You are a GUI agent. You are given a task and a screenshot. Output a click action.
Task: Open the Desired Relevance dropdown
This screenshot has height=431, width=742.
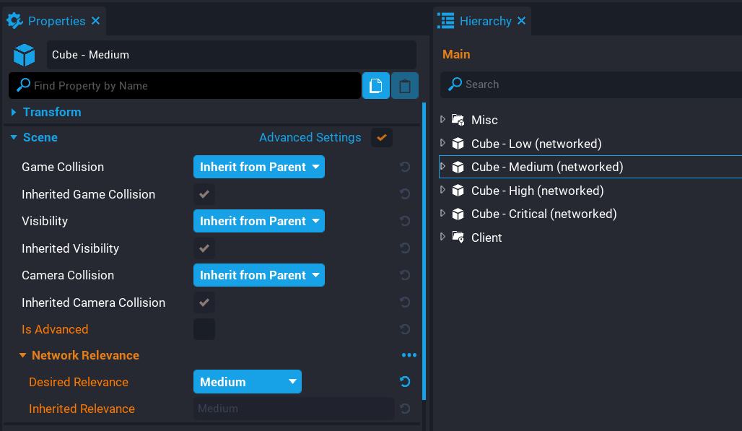tap(247, 381)
